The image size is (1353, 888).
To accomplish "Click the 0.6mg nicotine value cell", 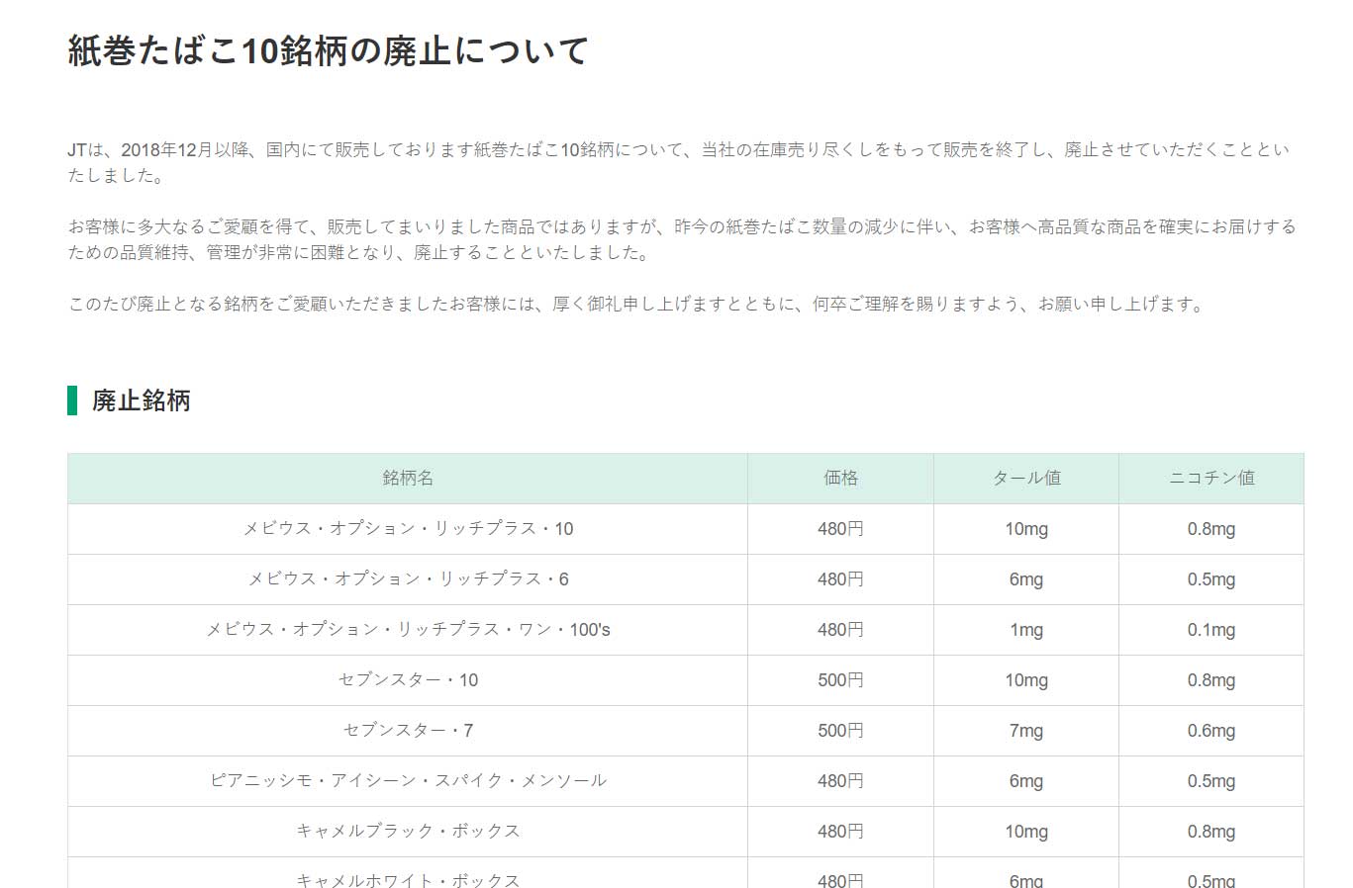I will tap(1211, 731).
